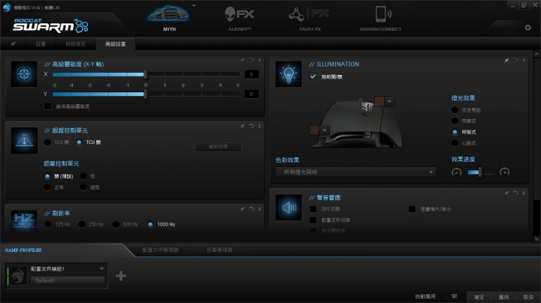Image resolution: width=541 pixels, height=303 pixels.
Task: Uncheck the illumination on/off checkbox
Action: pos(313,76)
